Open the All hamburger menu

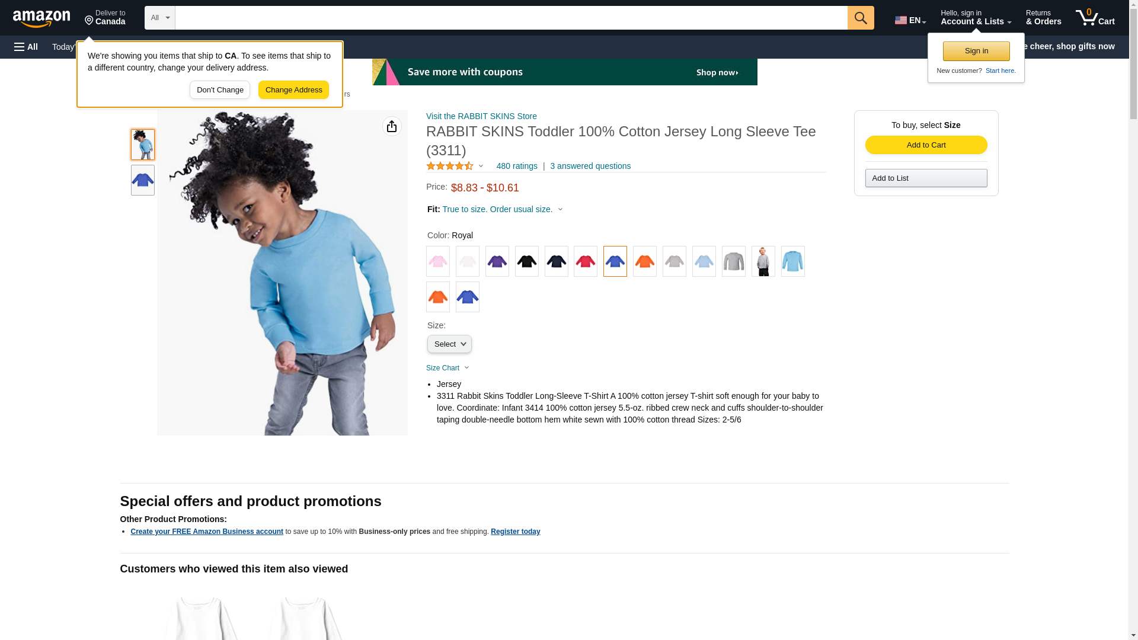coord(26,47)
